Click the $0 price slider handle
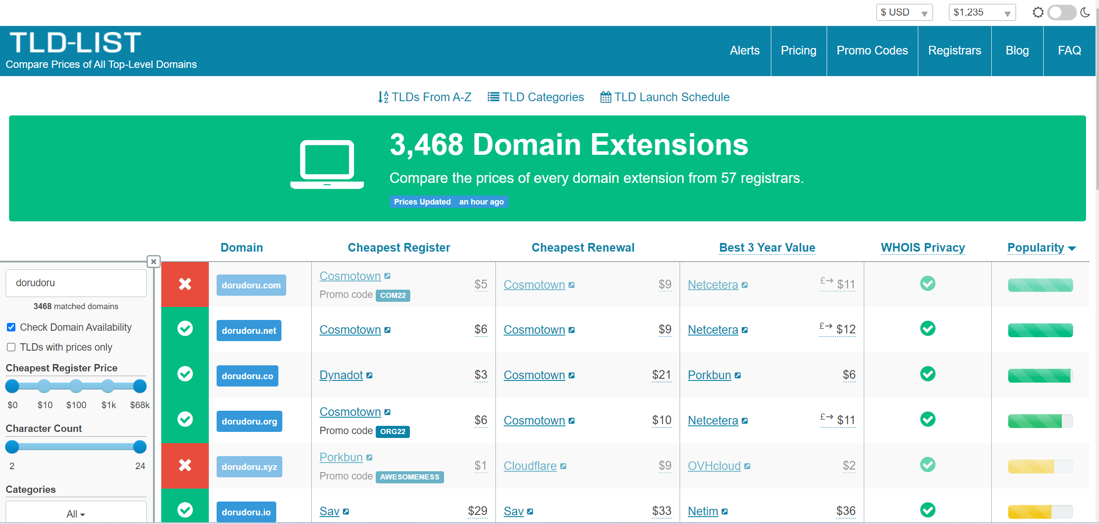Viewport: 1099px width, 524px height. [12, 386]
